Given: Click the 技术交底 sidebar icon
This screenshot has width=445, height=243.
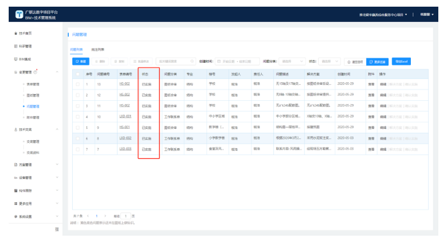Looking at the screenshot, I should [15, 130].
